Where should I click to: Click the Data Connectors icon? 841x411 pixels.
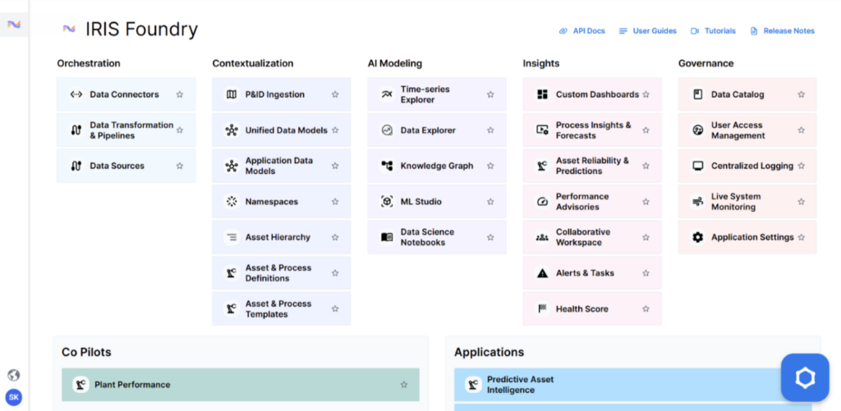coord(76,94)
